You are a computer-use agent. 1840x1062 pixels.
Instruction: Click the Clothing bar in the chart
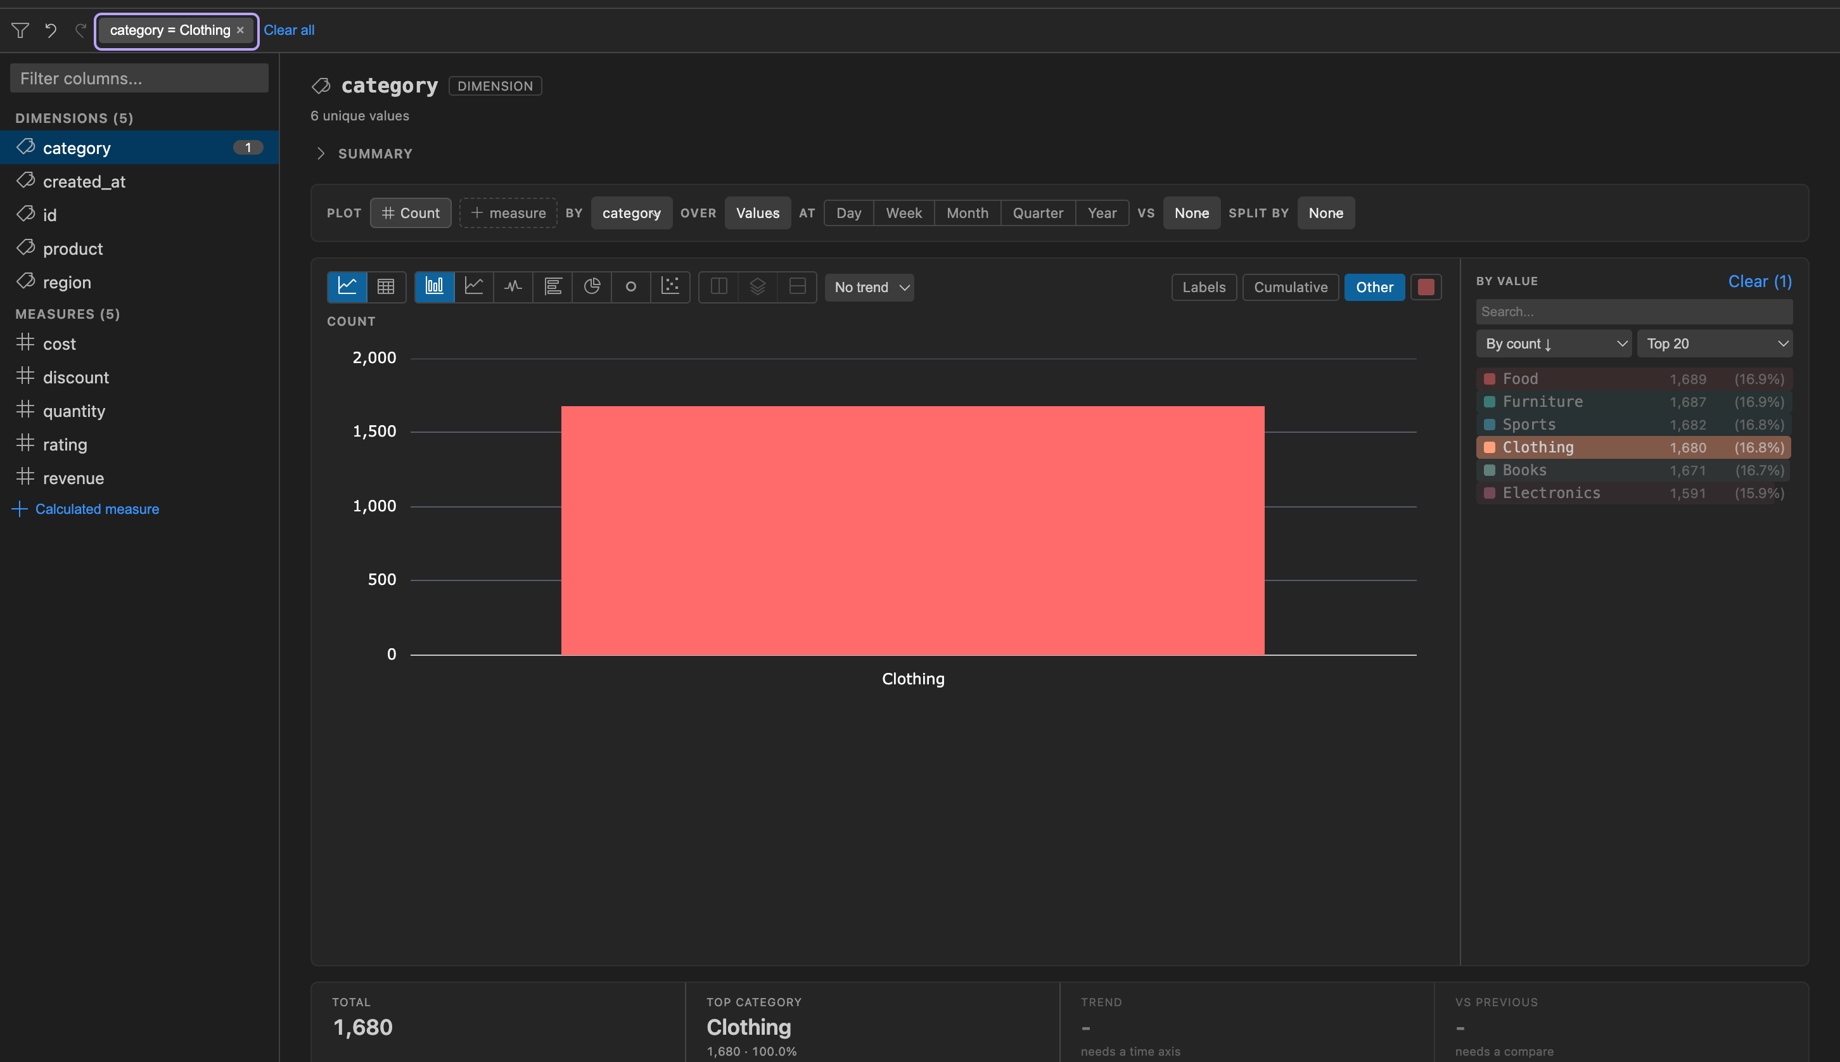click(x=912, y=530)
